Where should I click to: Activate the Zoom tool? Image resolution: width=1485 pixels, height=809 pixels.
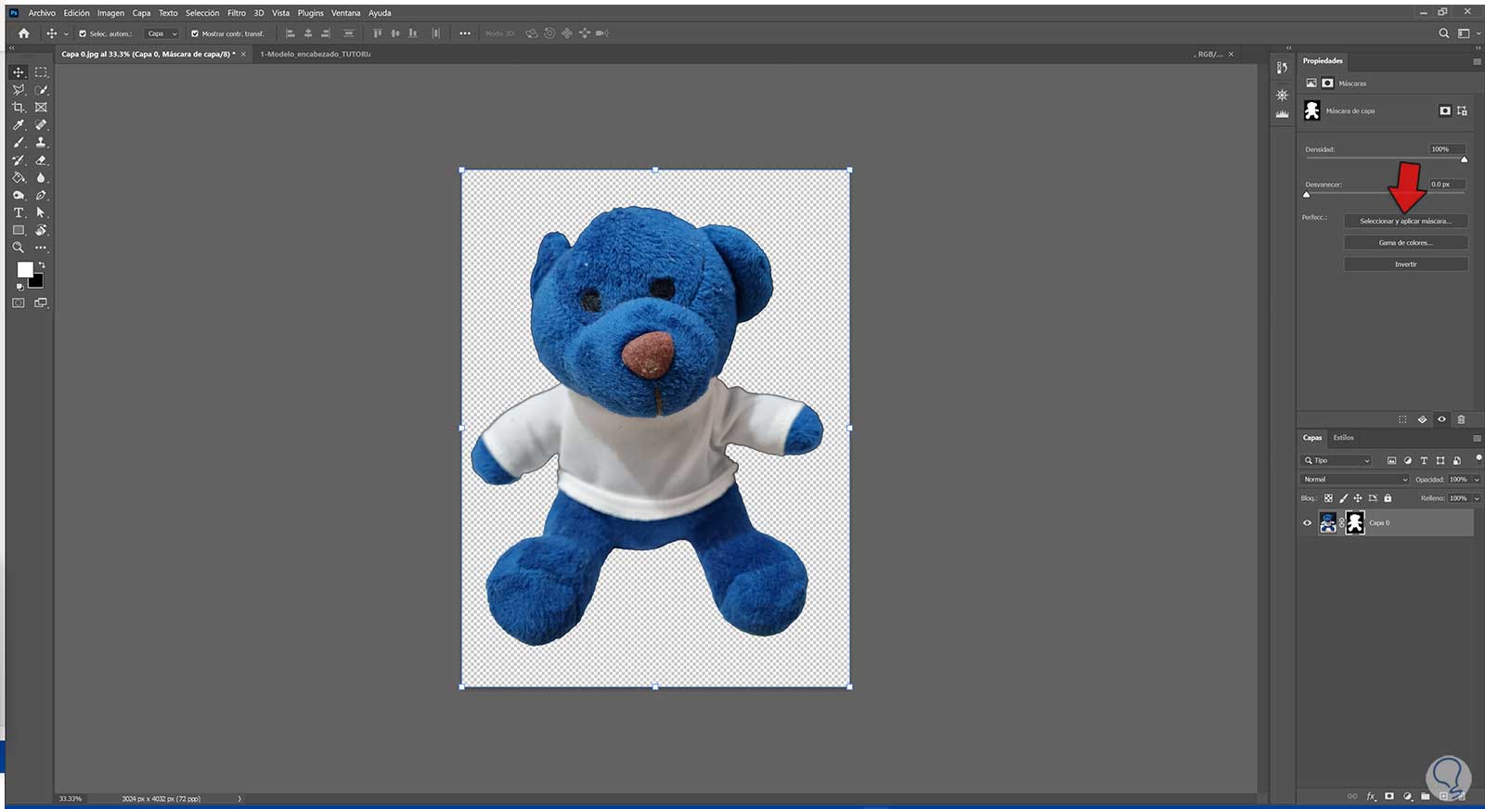[18, 248]
